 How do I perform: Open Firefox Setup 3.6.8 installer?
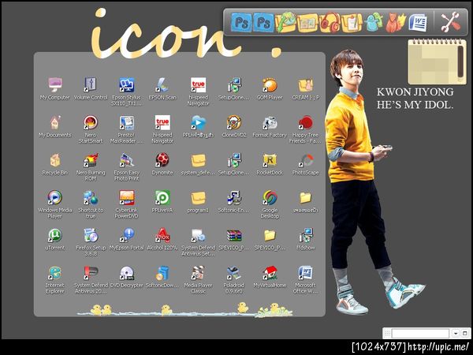point(91,242)
